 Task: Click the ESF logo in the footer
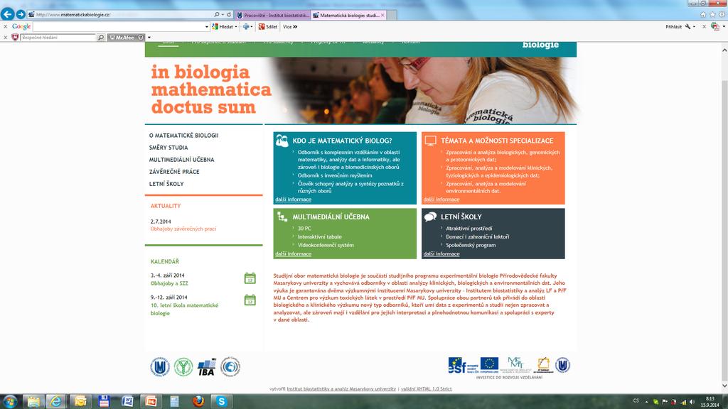463,366
